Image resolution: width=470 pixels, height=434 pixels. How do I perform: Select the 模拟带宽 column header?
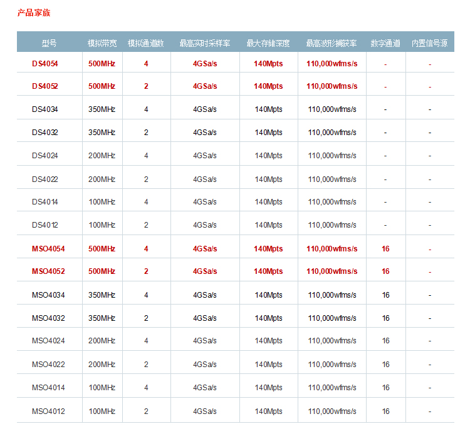[102, 43]
